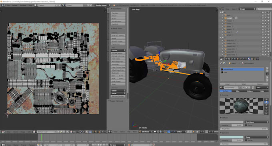Click the record keyframe button in timeline
The height and width of the screenshot is (146, 272).
pyautogui.click(x=129, y=145)
